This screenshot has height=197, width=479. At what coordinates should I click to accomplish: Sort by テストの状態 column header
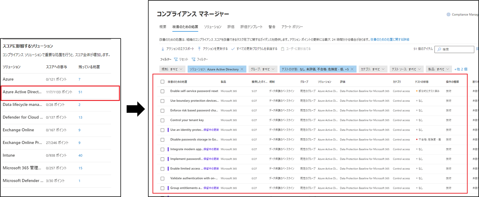[422, 82]
